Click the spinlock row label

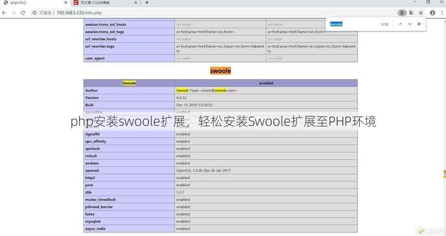tap(92, 149)
